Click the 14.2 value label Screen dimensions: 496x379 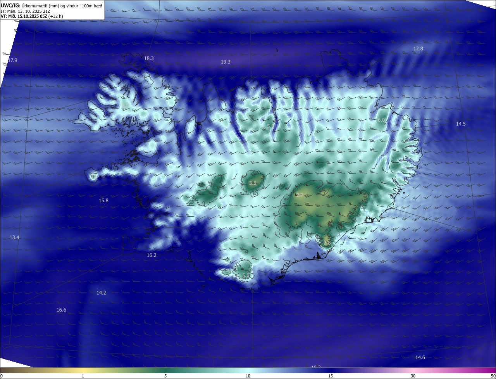[x=101, y=293]
